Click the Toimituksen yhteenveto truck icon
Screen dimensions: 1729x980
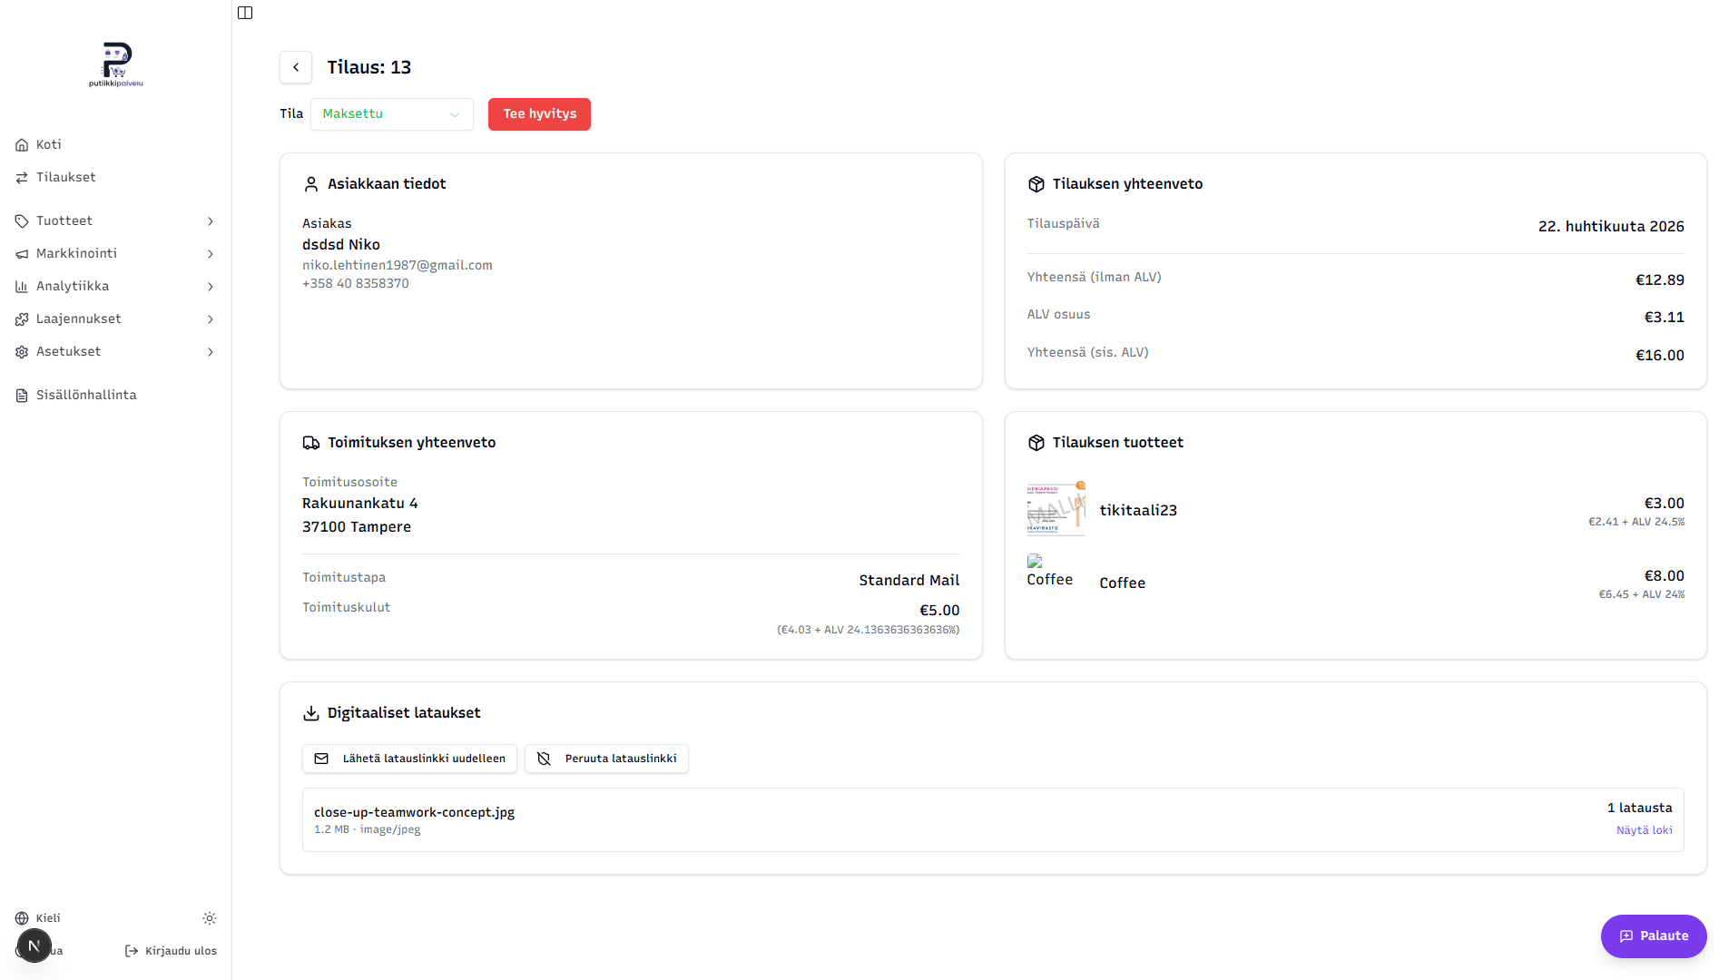coord(311,443)
